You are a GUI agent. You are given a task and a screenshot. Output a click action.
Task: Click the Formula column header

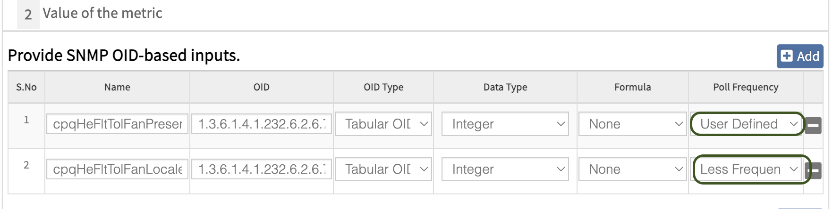coord(632,88)
